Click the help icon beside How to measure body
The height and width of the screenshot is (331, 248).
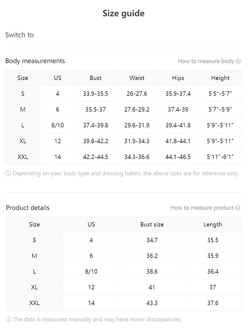[238, 61]
